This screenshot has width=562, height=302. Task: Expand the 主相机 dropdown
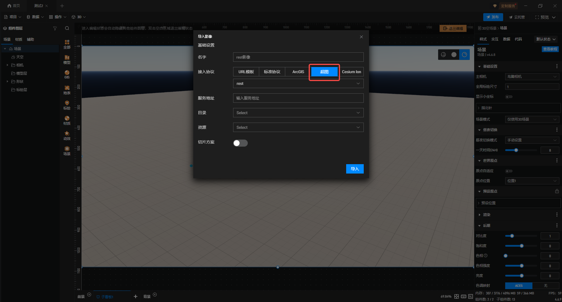(532, 77)
